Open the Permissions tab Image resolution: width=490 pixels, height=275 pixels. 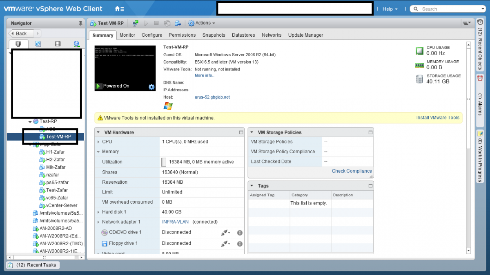[x=182, y=35]
